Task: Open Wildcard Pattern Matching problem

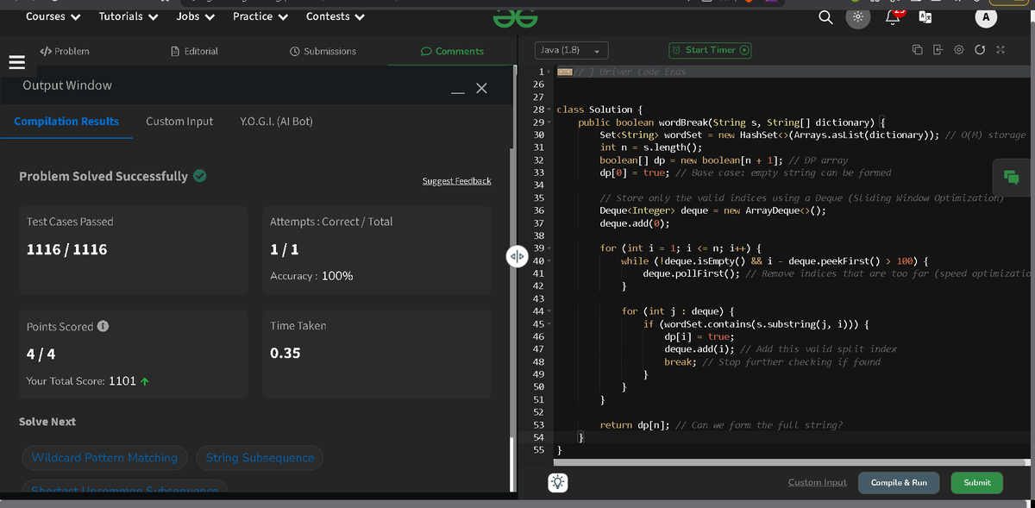Action: click(104, 458)
